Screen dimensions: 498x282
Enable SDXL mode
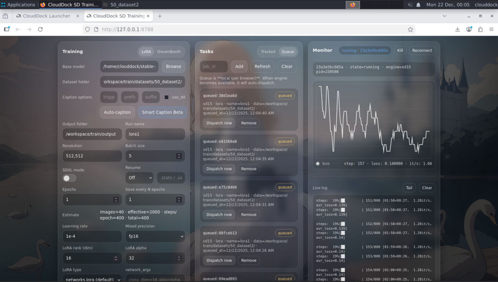[x=69, y=178]
